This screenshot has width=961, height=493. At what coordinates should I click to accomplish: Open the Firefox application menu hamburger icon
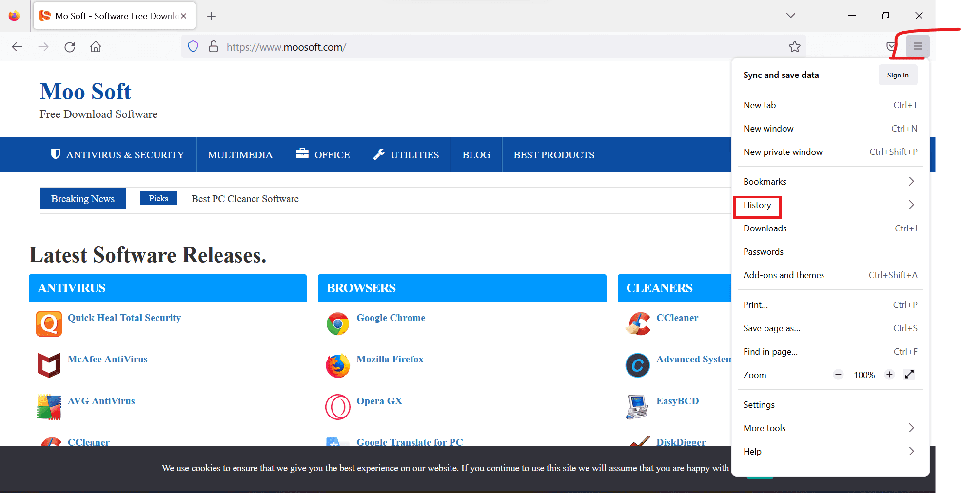[918, 46]
